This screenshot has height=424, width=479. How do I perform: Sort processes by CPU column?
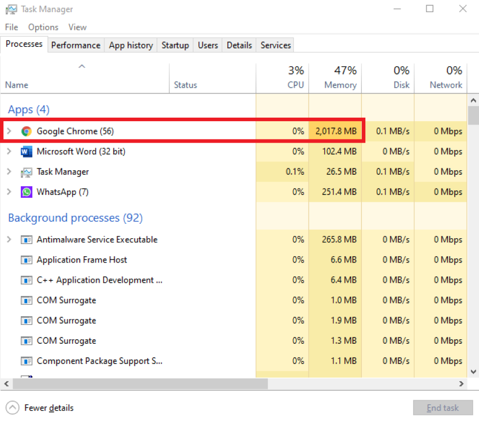click(283, 78)
